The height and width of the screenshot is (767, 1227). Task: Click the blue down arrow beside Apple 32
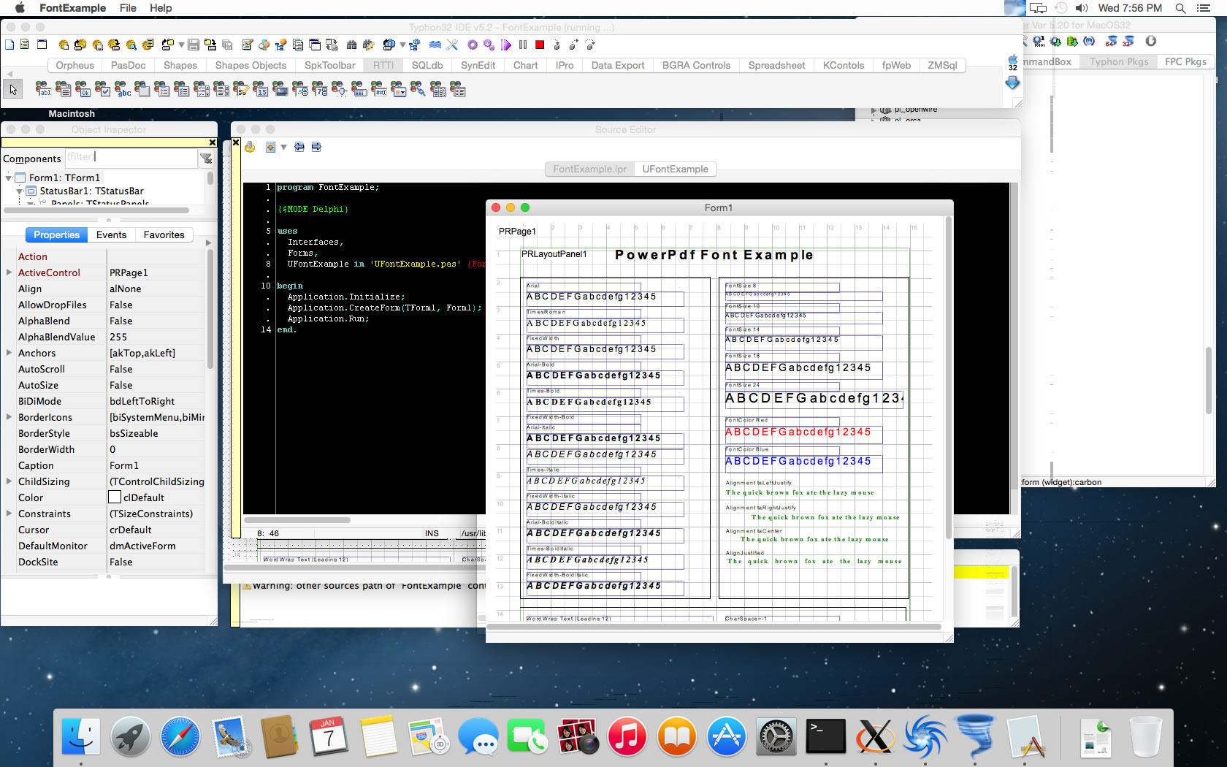pyautogui.click(x=1012, y=83)
